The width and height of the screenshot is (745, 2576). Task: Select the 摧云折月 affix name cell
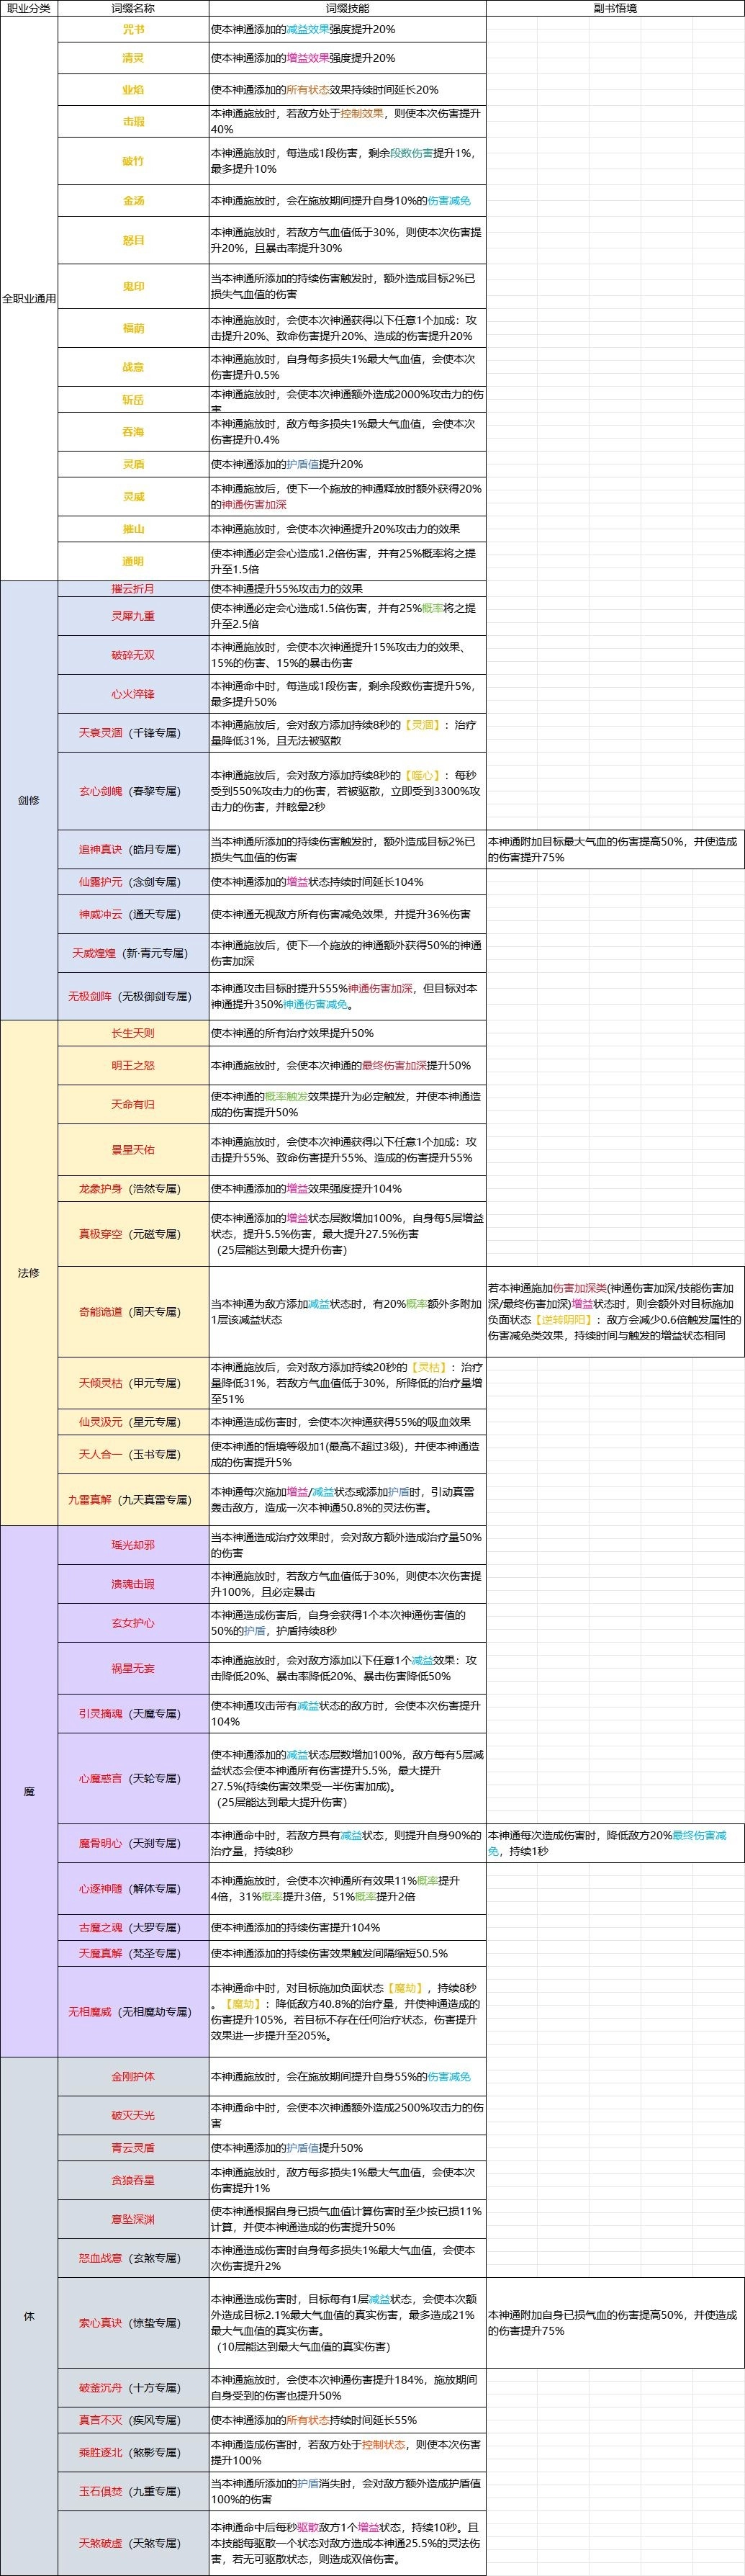(133, 589)
